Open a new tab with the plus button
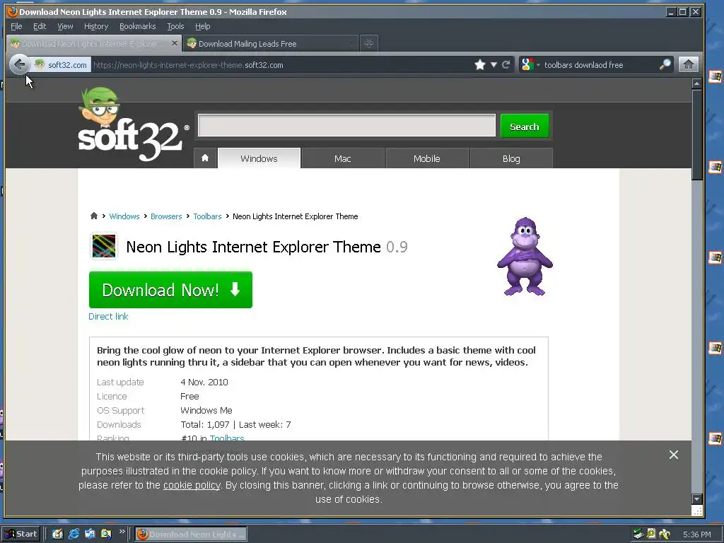 coord(368,43)
